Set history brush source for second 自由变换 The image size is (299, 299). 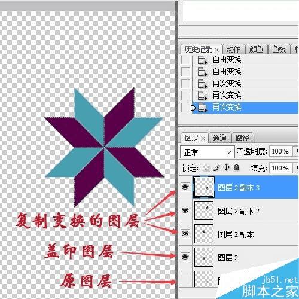pyautogui.click(x=185, y=72)
